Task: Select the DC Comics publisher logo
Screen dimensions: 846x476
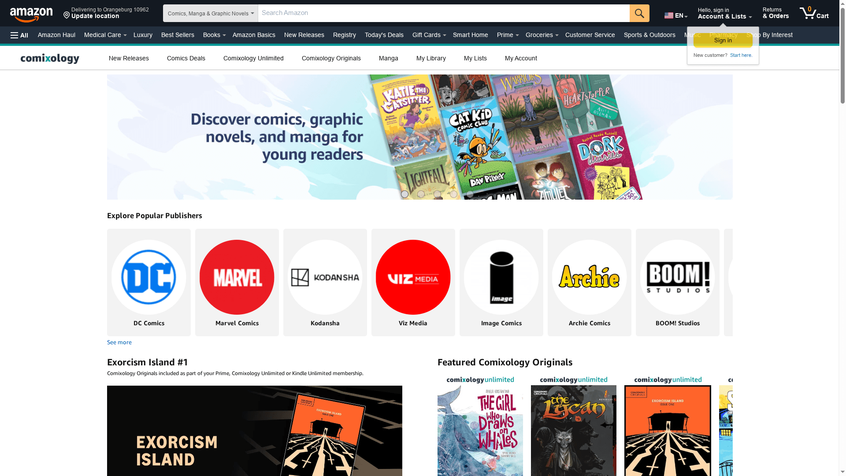Action: point(148,277)
